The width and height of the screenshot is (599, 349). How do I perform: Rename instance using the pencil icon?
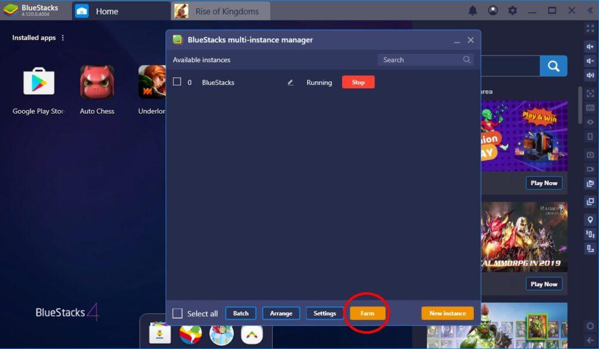(x=290, y=83)
